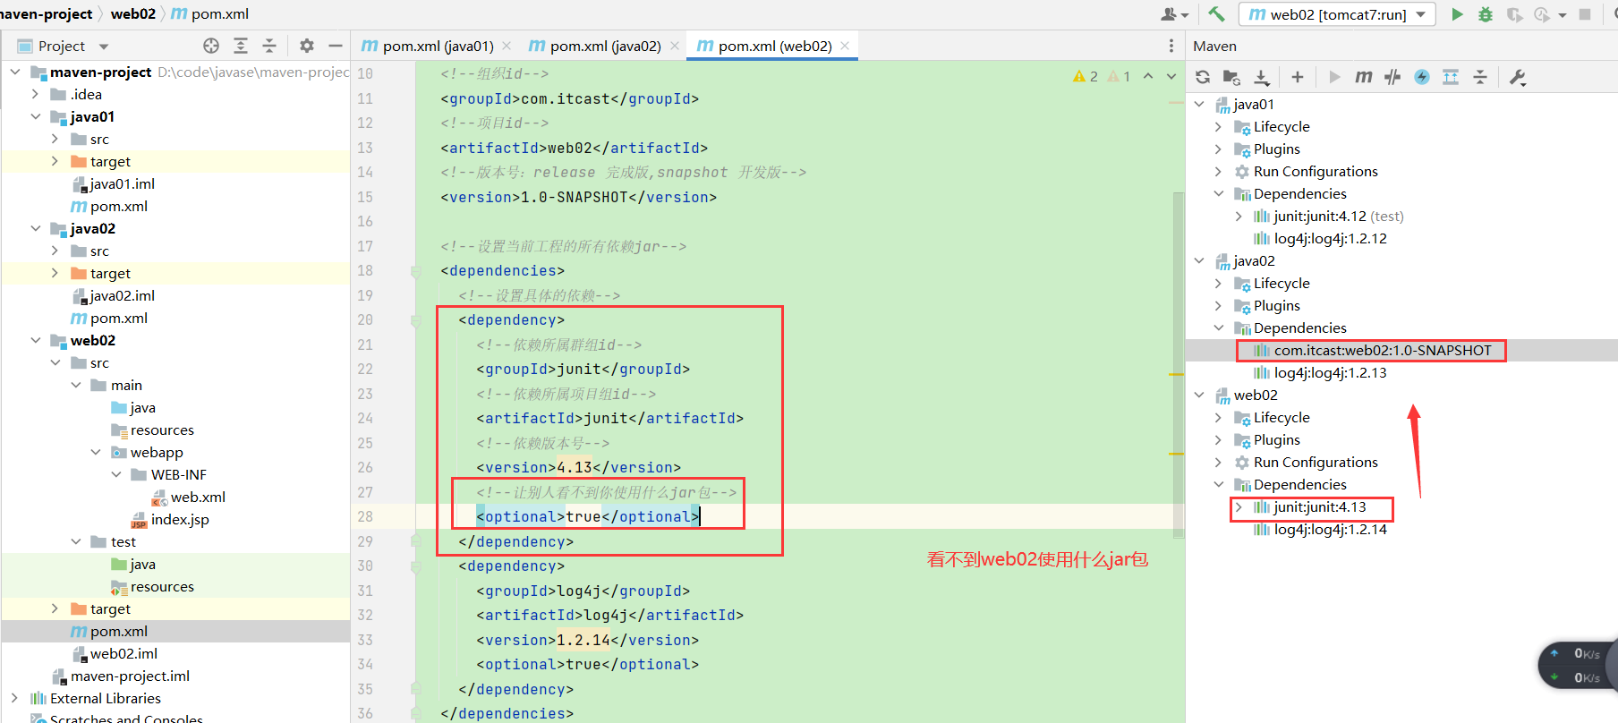Image resolution: width=1618 pixels, height=723 pixels.
Task: Select java01.iml file
Action: [x=113, y=183]
